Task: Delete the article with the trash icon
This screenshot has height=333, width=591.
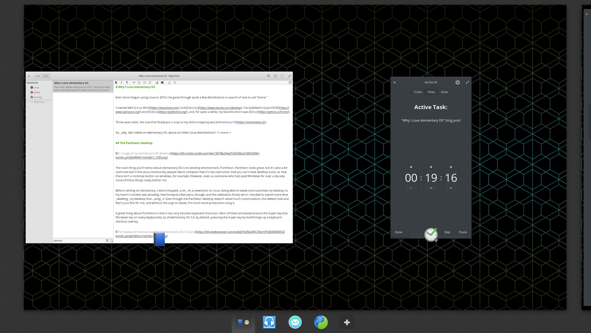Action: tap(107, 241)
